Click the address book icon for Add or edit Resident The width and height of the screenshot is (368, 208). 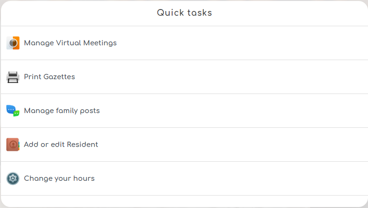[13, 145]
